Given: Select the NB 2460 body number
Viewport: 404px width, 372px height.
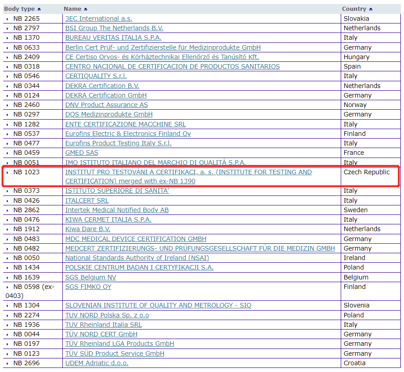Looking at the screenshot, I should point(27,105).
